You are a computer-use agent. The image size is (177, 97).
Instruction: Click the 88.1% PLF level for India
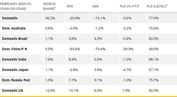coord(154,59)
